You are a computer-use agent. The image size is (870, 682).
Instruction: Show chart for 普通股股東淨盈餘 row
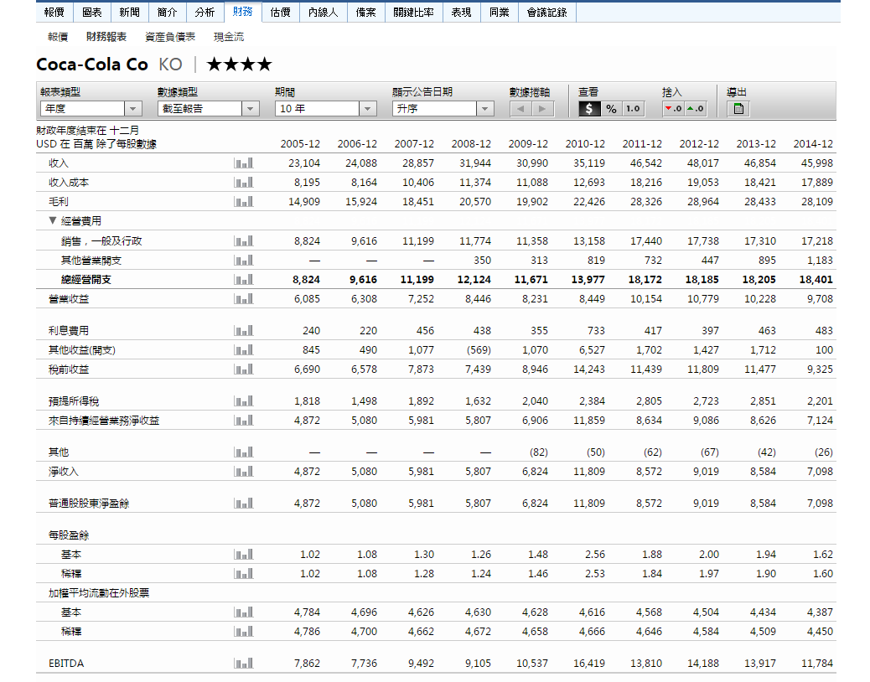(244, 504)
